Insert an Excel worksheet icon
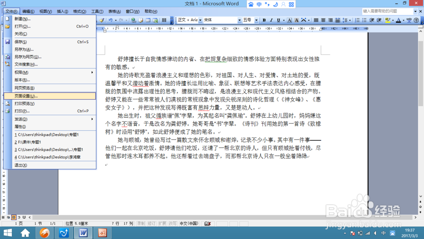The width and height of the screenshot is (424, 239). (155, 20)
